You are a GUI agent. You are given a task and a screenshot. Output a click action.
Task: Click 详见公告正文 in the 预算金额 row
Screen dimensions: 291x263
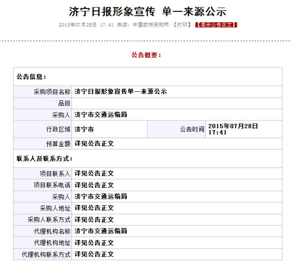[x=94, y=144]
